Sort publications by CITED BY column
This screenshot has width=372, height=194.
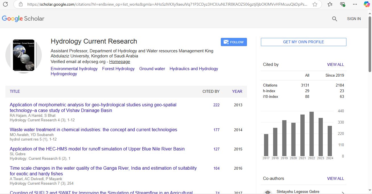point(211,91)
